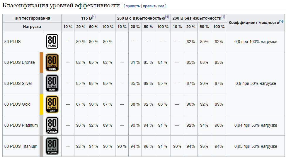Screen dimensions: 286x158
Task: Click the «Тип тестирования» header cell
Action: pyautogui.click(x=32, y=18)
